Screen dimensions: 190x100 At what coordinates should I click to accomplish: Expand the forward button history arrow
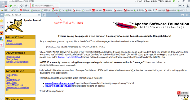[17, 6]
